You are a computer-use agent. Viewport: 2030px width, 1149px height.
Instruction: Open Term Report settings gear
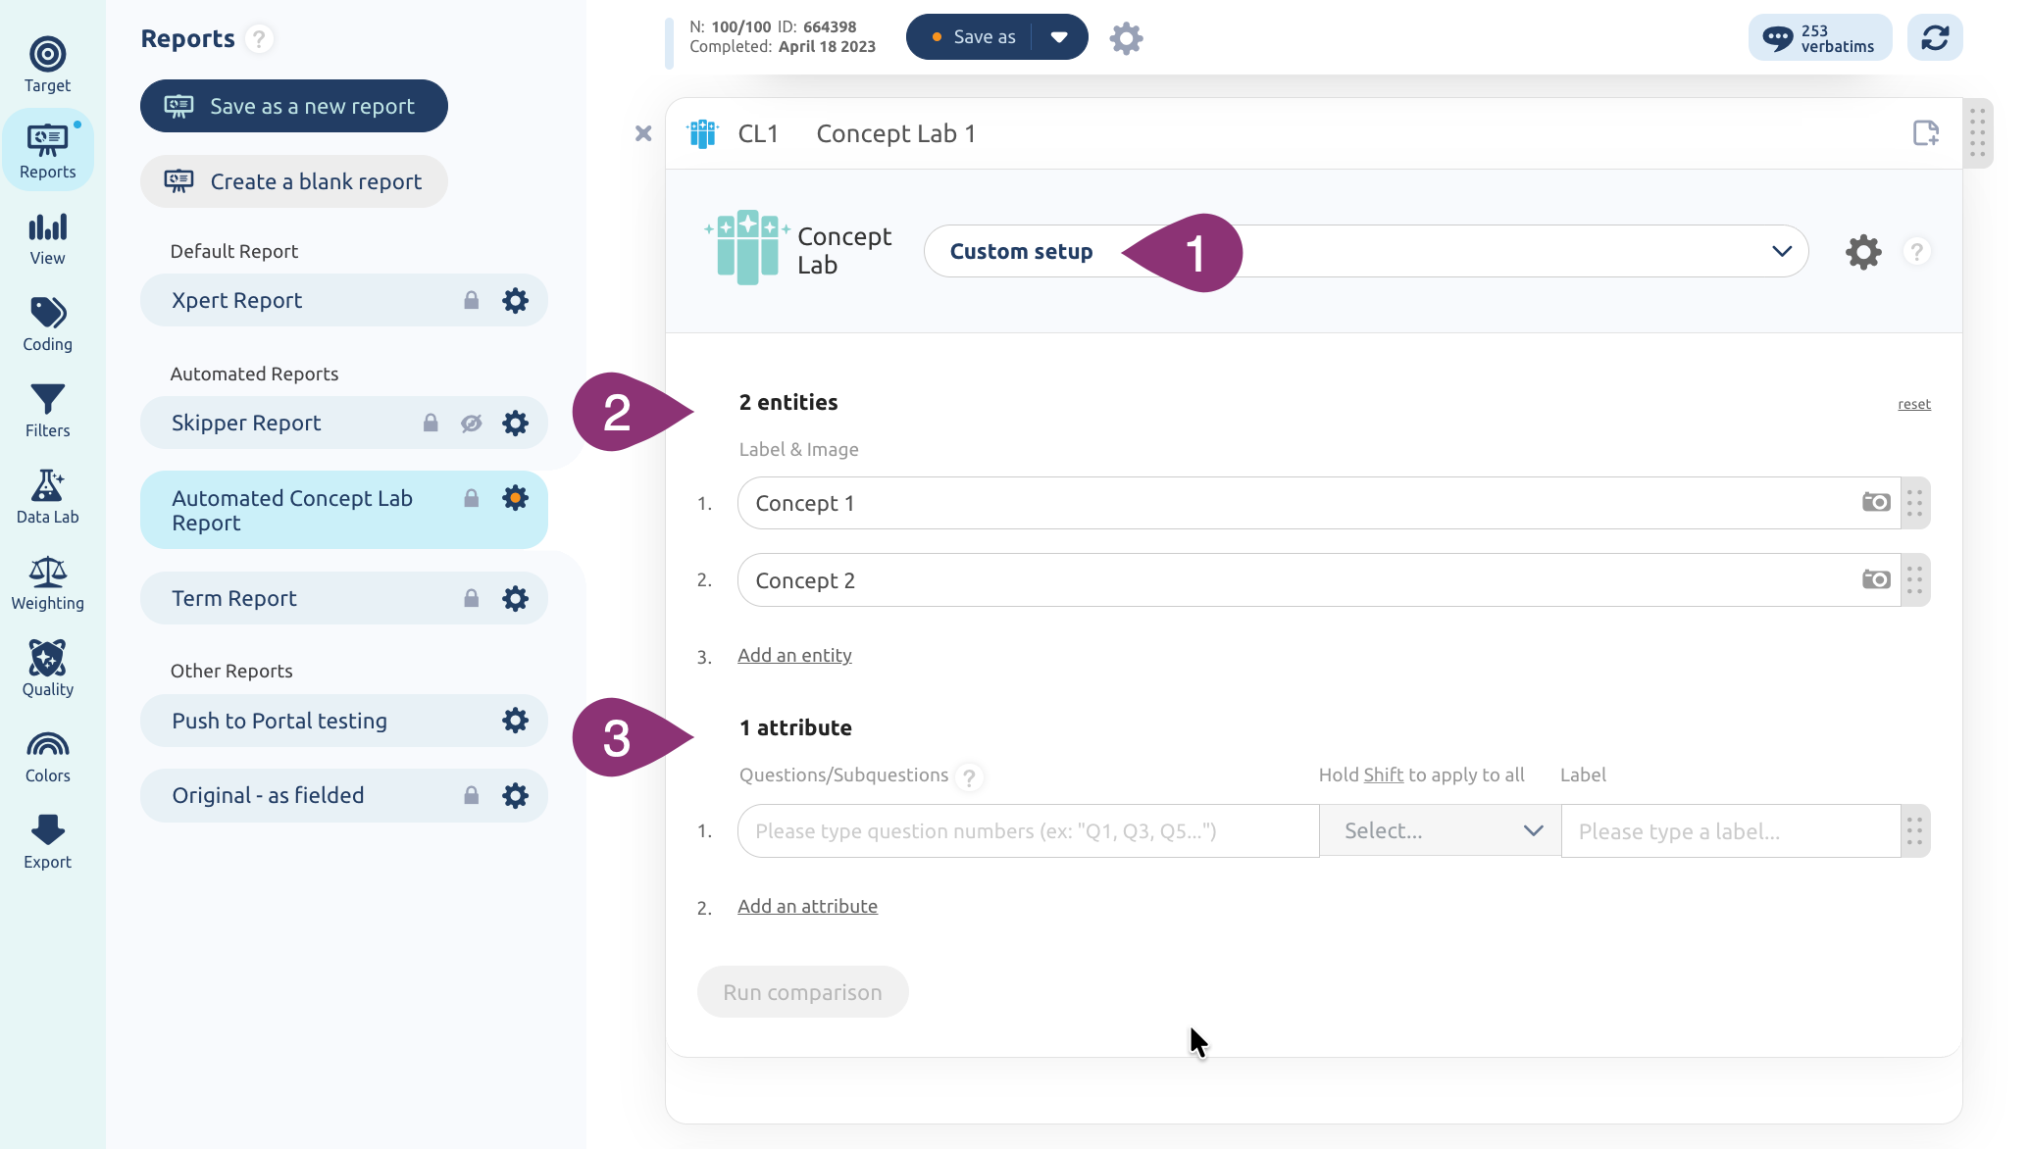pos(515,599)
